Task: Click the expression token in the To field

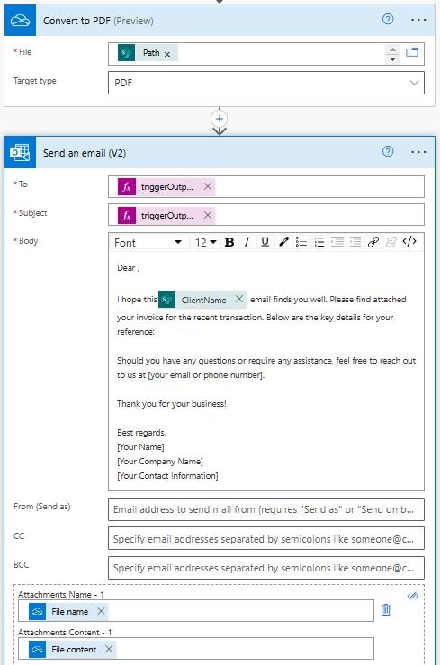Action: pos(166,186)
